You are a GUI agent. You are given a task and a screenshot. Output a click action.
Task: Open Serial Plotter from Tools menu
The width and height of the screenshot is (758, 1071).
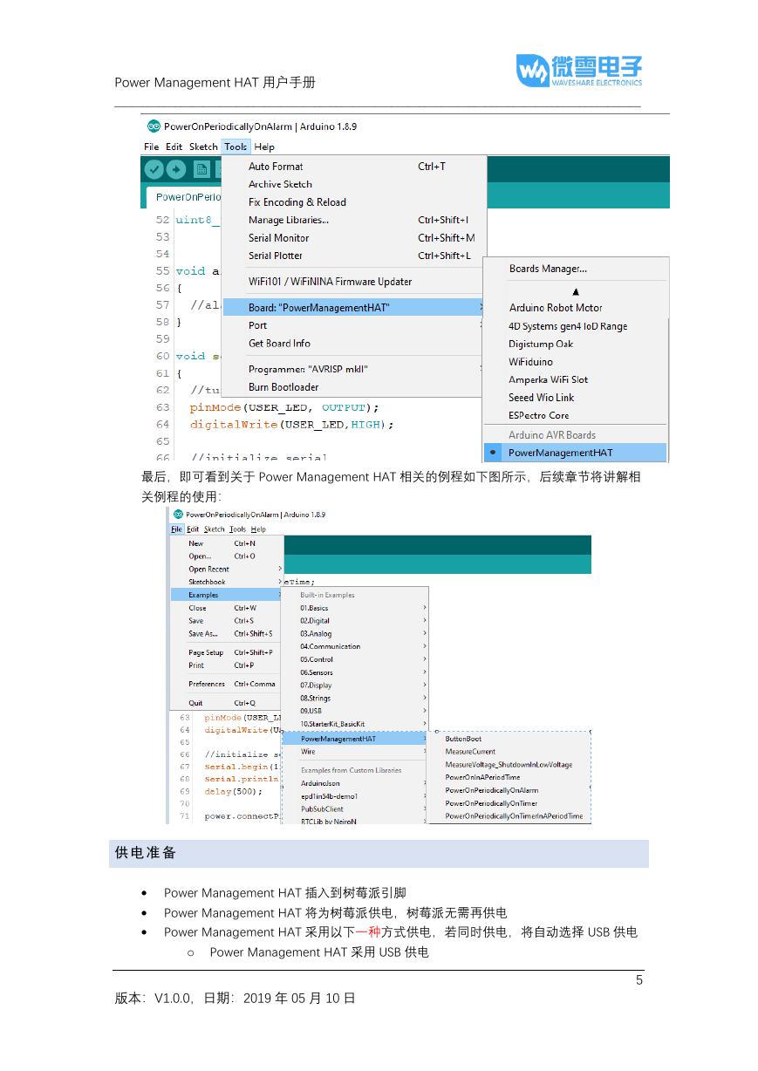point(353,256)
